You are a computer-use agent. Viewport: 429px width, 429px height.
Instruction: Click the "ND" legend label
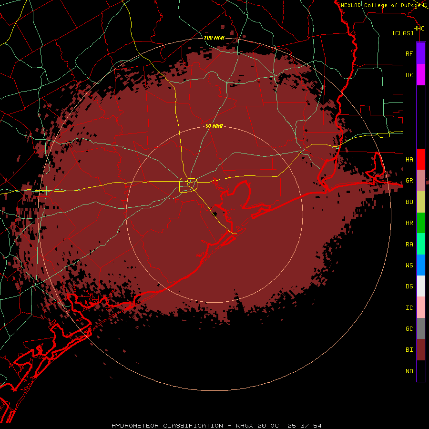(409, 371)
